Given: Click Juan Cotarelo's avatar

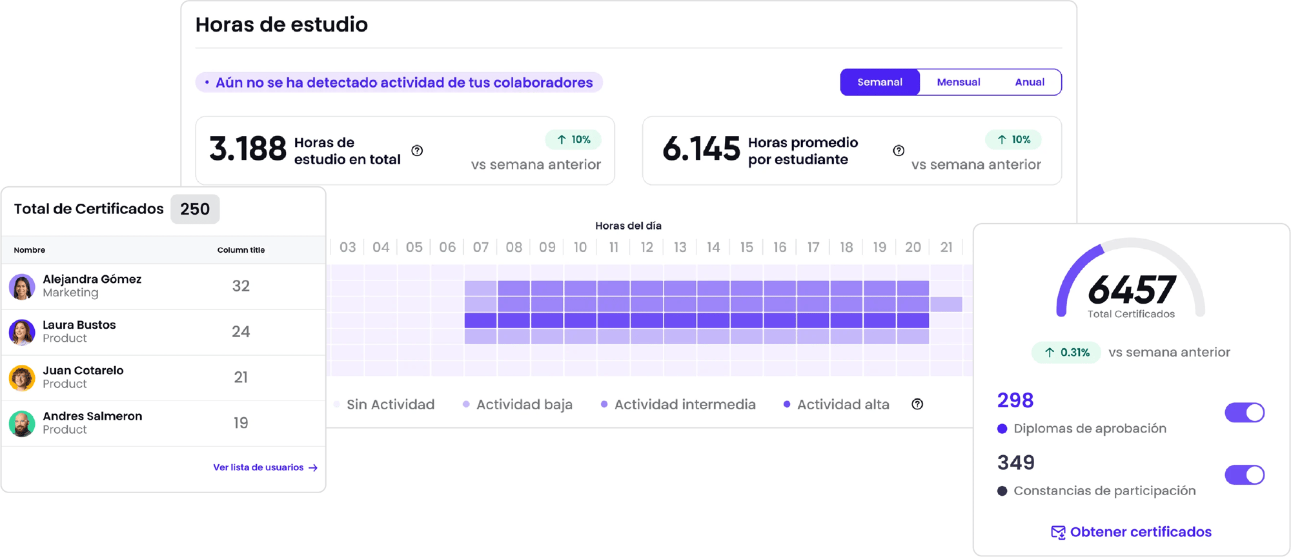Looking at the screenshot, I should pos(22,378).
